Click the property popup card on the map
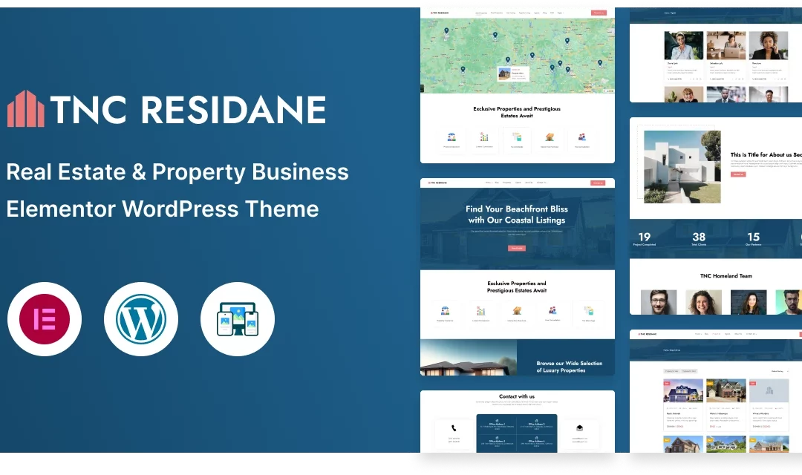Image resolution: width=802 pixels, height=475 pixels. pos(513,73)
